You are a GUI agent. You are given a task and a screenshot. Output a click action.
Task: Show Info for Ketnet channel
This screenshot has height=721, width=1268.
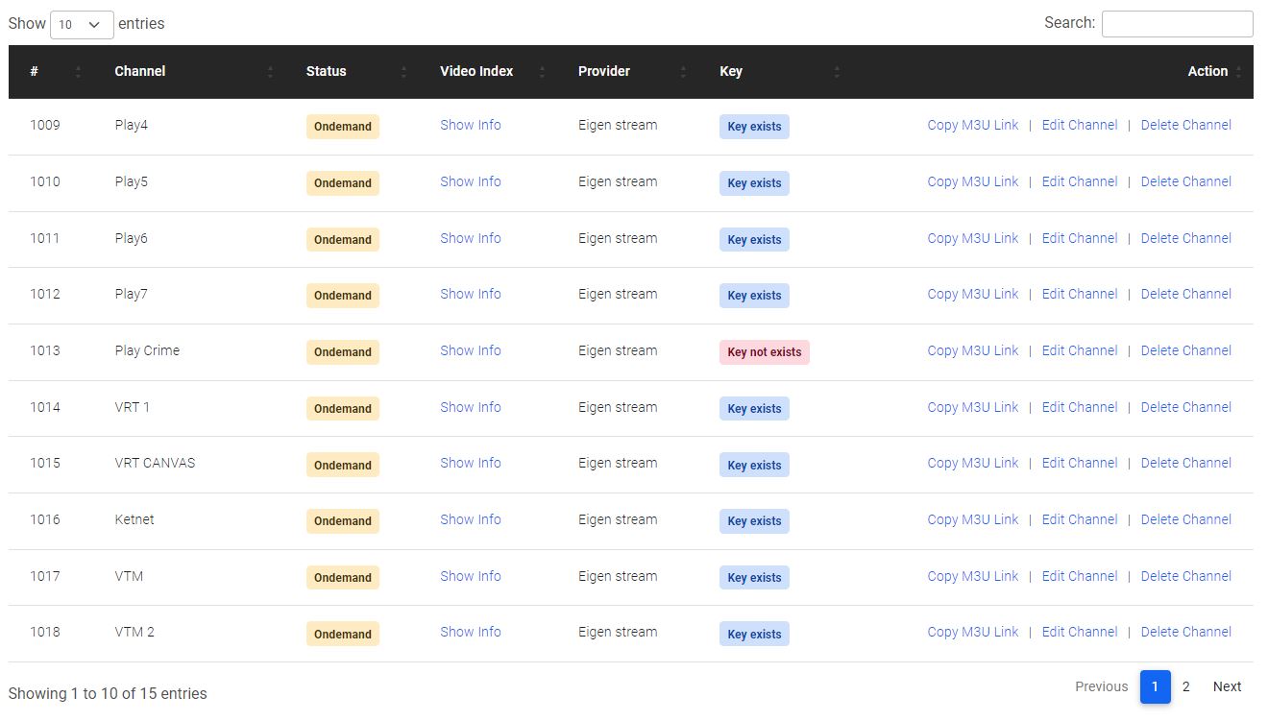pos(471,519)
